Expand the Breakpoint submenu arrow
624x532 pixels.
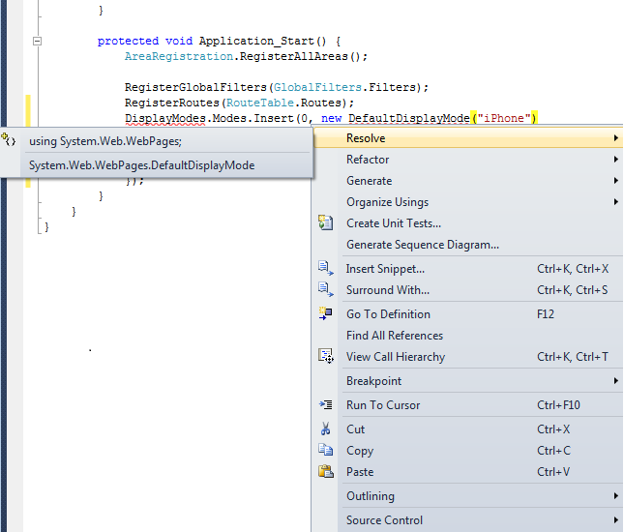[x=615, y=381]
